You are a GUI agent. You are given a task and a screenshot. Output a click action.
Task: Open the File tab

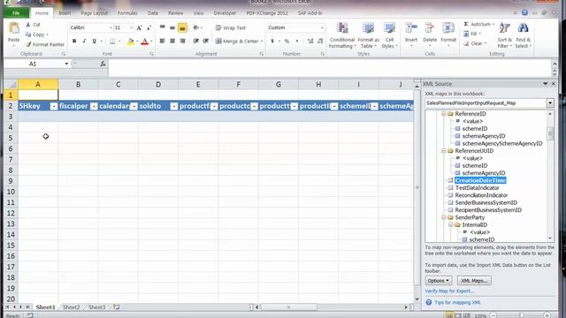[16, 13]
